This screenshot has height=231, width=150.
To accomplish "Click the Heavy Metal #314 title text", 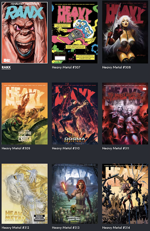I will coord(116,228).
